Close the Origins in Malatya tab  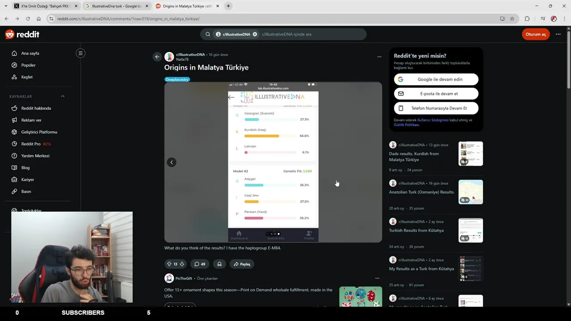218,6
